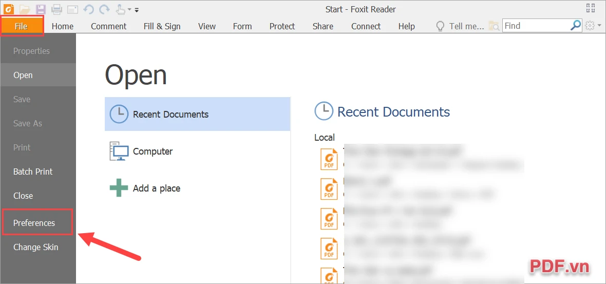Click the green plus Add a place icon

(119, 188)
